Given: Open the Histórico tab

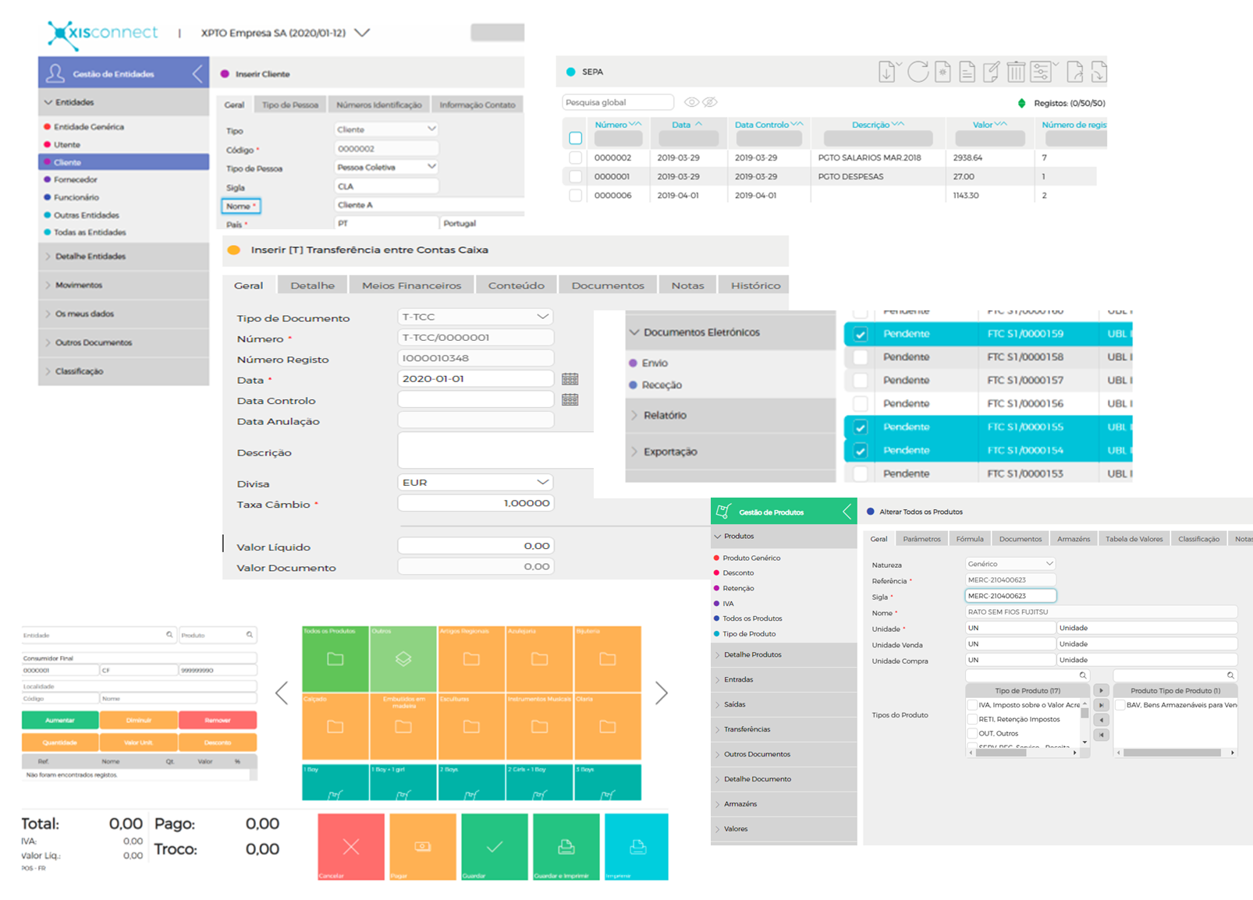Looking at the screenshot, I should pos(755,285).
